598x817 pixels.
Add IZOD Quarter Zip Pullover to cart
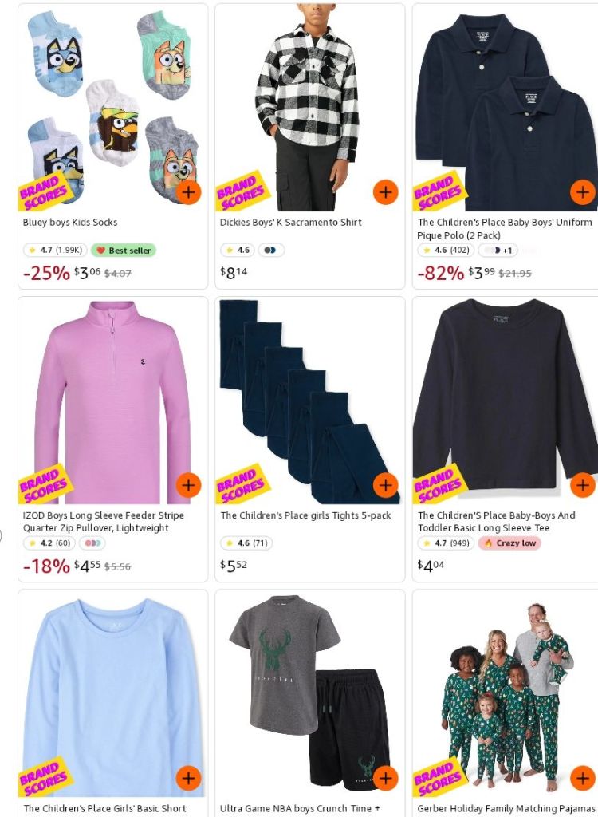[x=188, y=485]
